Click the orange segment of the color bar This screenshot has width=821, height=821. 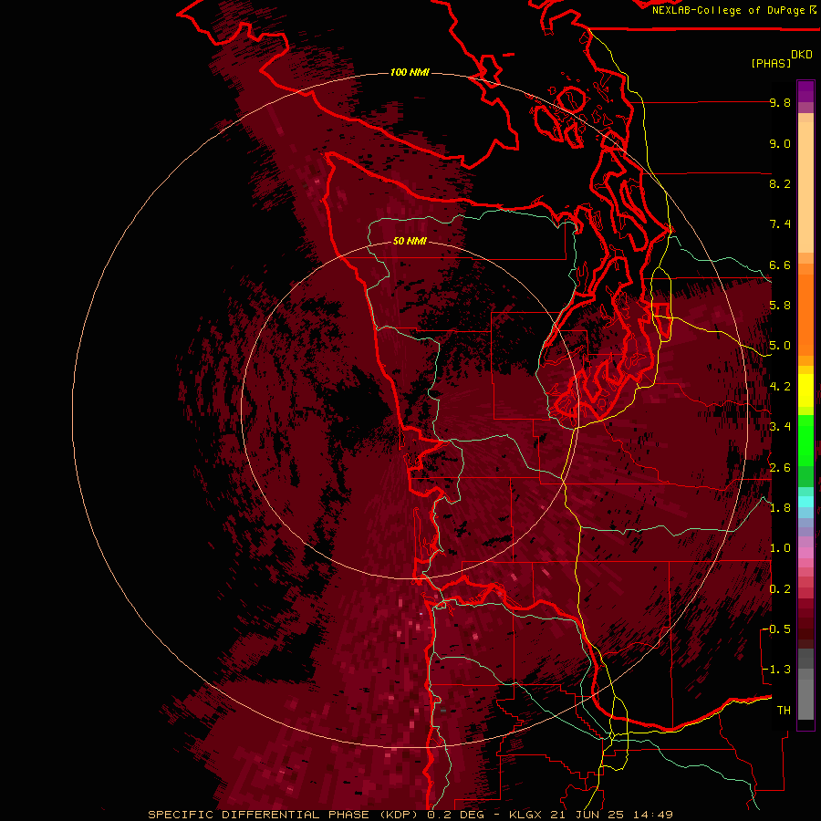click(805, 312)
